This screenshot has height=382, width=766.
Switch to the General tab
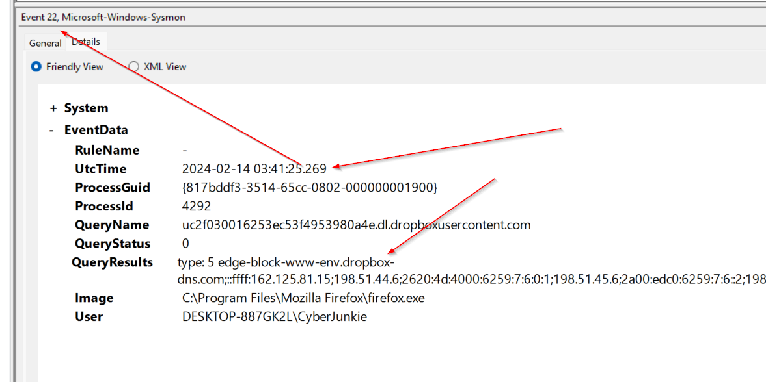[45, 43]
